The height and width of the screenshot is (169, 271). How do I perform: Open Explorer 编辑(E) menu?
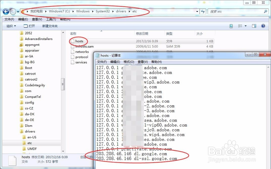click(x=23, y=19)
